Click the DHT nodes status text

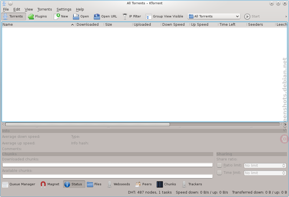(x=150, y=192)
